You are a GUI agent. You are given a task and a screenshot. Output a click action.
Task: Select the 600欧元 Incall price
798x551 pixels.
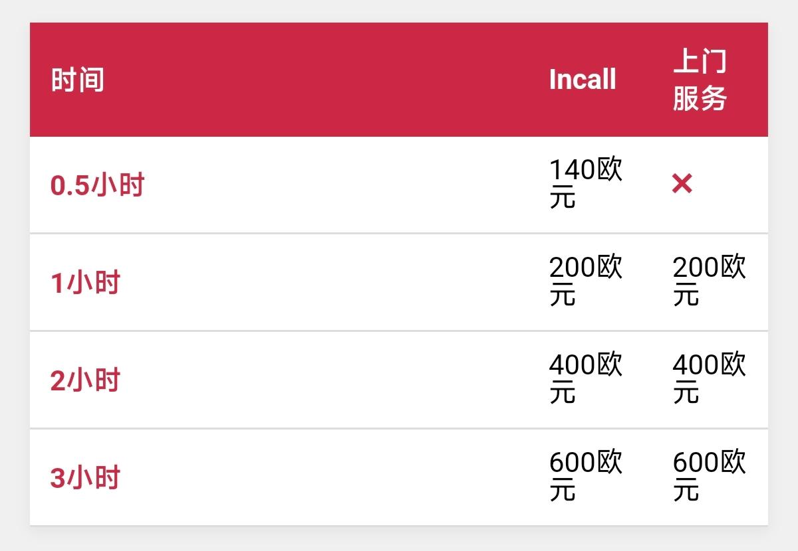coord(586,477)
